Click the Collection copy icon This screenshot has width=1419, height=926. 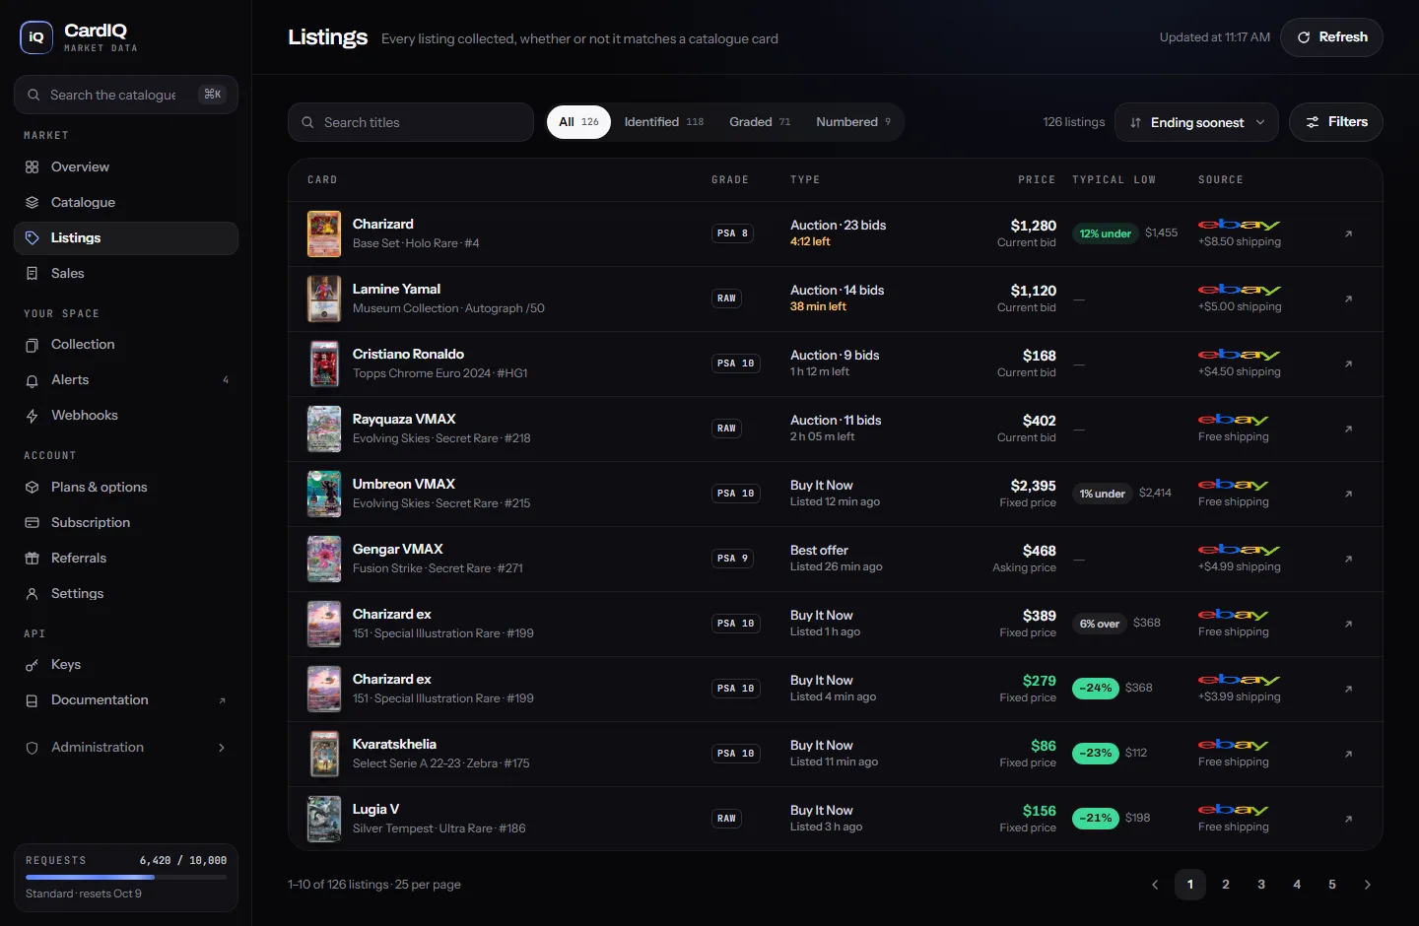[33, 345]
